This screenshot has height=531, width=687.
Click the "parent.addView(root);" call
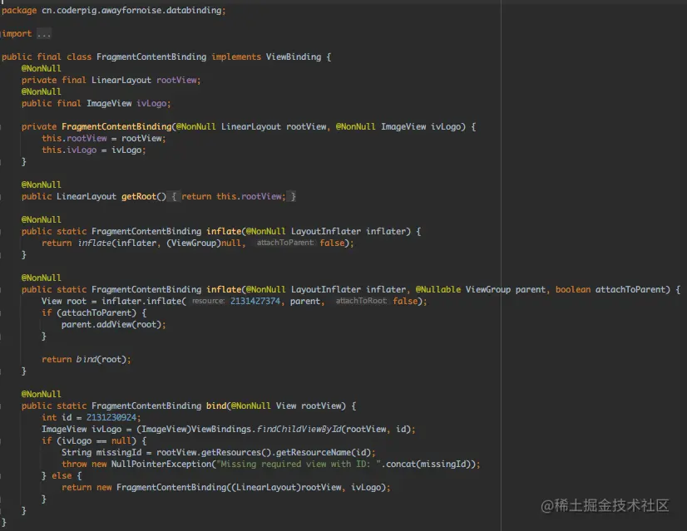pos(113,324)
